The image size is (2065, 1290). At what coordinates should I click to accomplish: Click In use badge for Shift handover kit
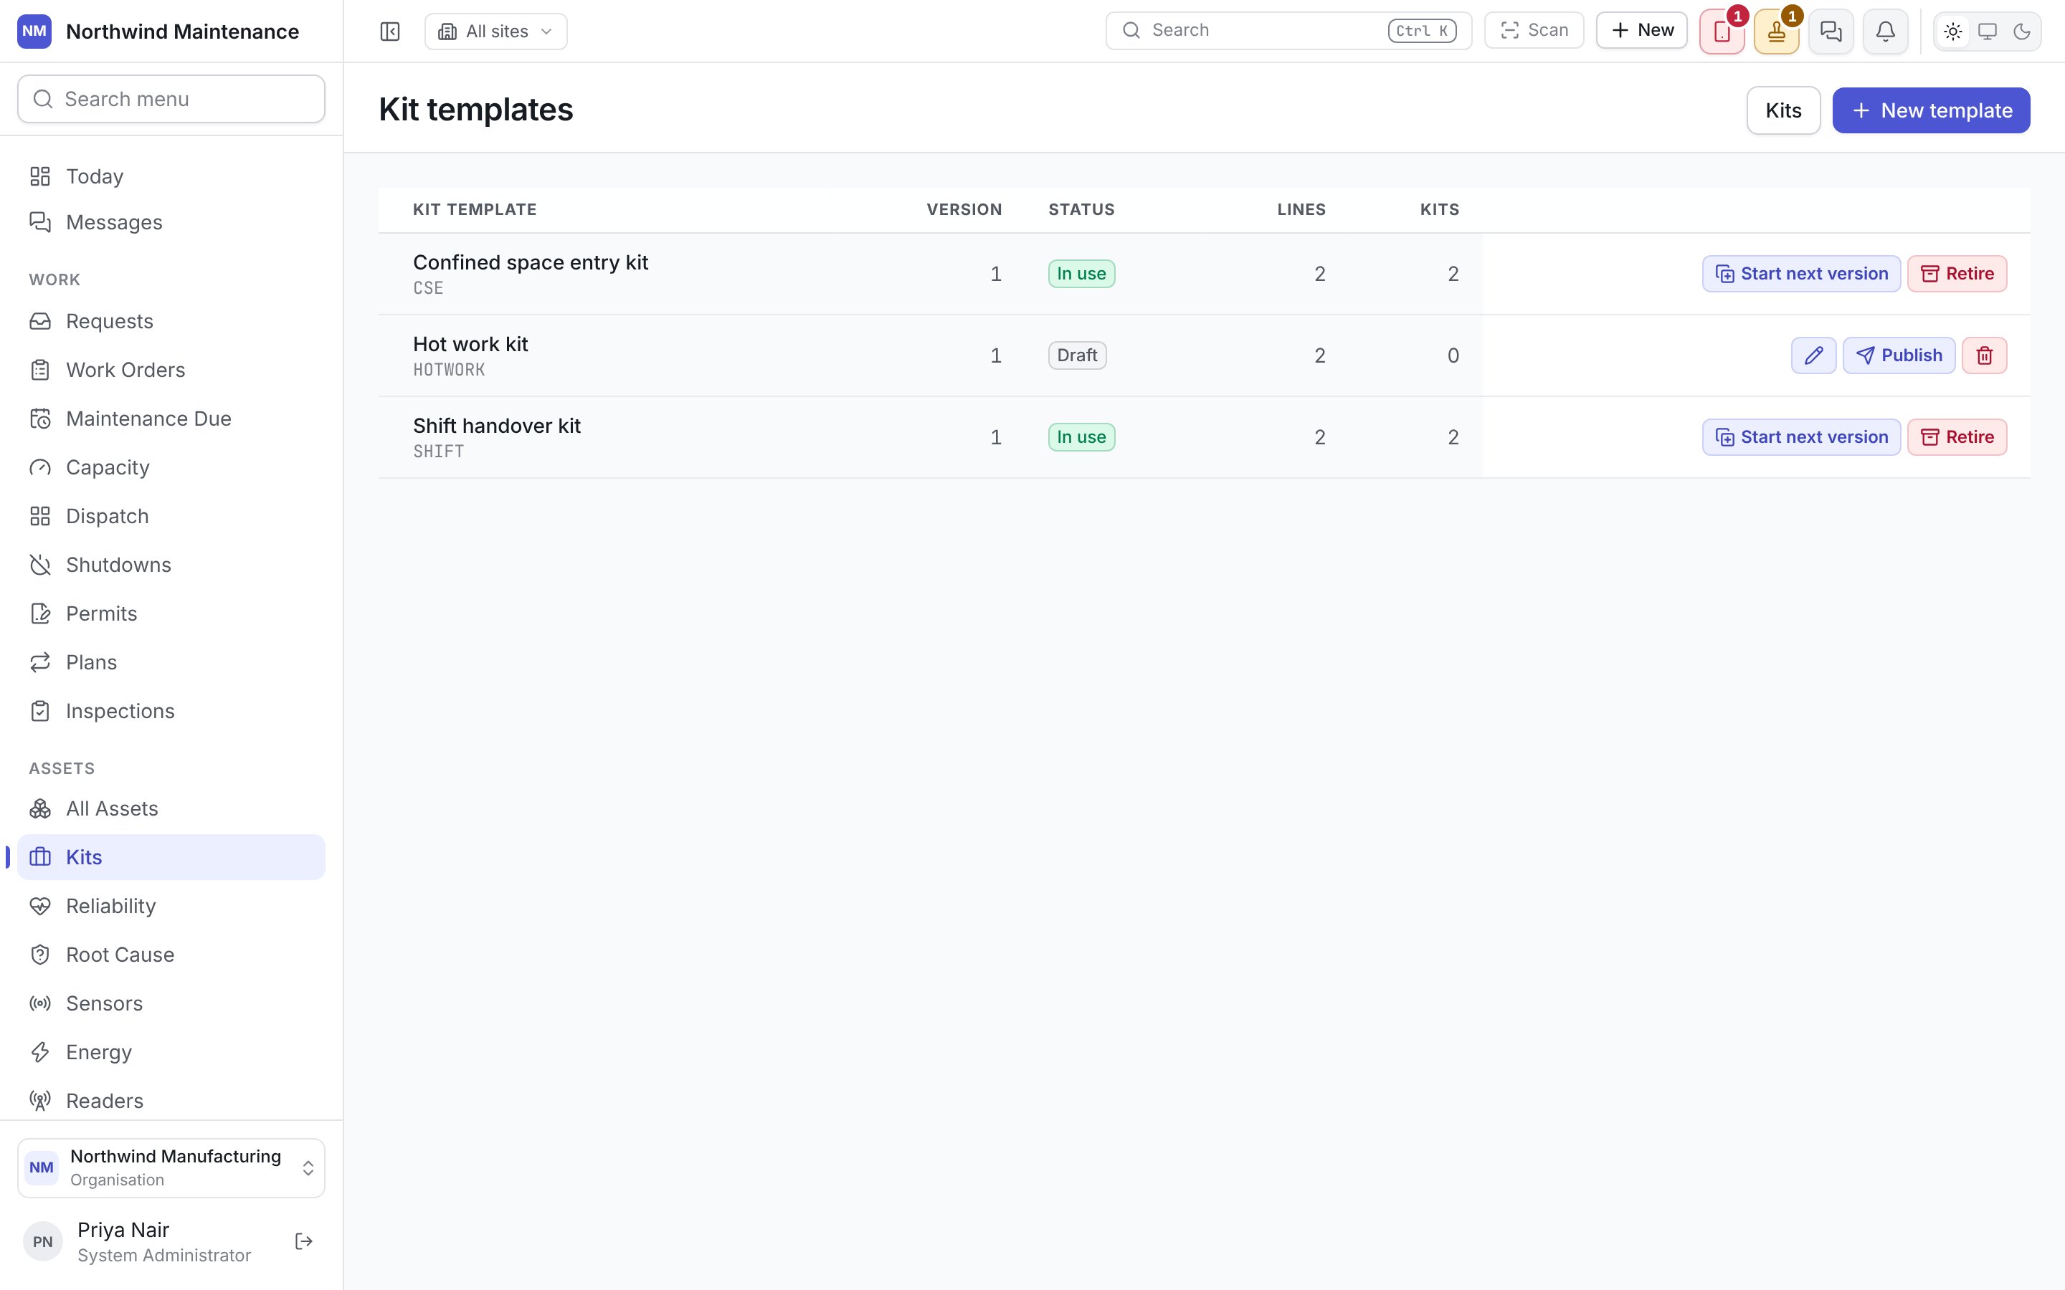coord(1081,438)
